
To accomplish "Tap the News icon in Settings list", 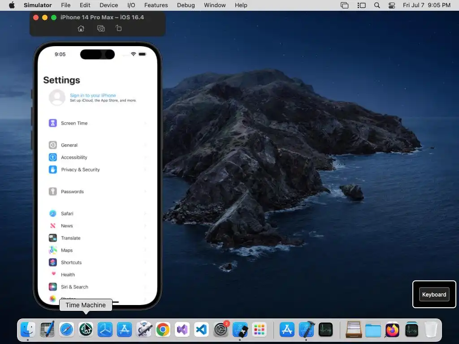I will (x=53, y=226).
